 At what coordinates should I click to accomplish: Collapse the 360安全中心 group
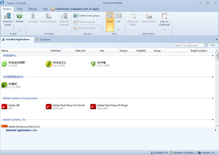pos(213,55)
